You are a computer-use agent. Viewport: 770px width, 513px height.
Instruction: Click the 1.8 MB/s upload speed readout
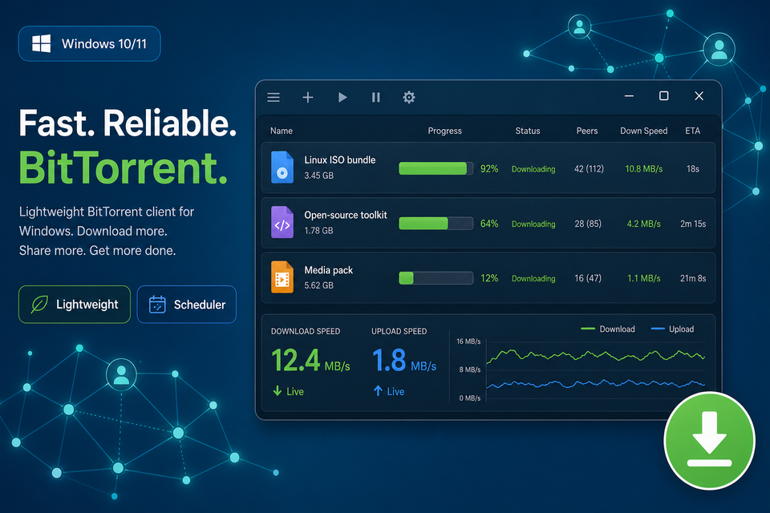tap(403, 361)
